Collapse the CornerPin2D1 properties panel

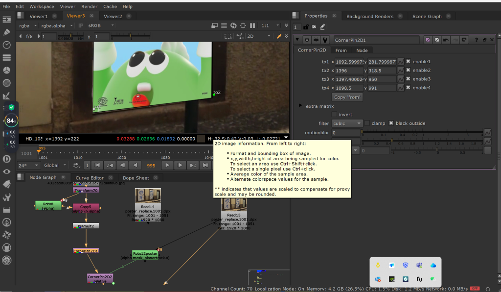297,40
